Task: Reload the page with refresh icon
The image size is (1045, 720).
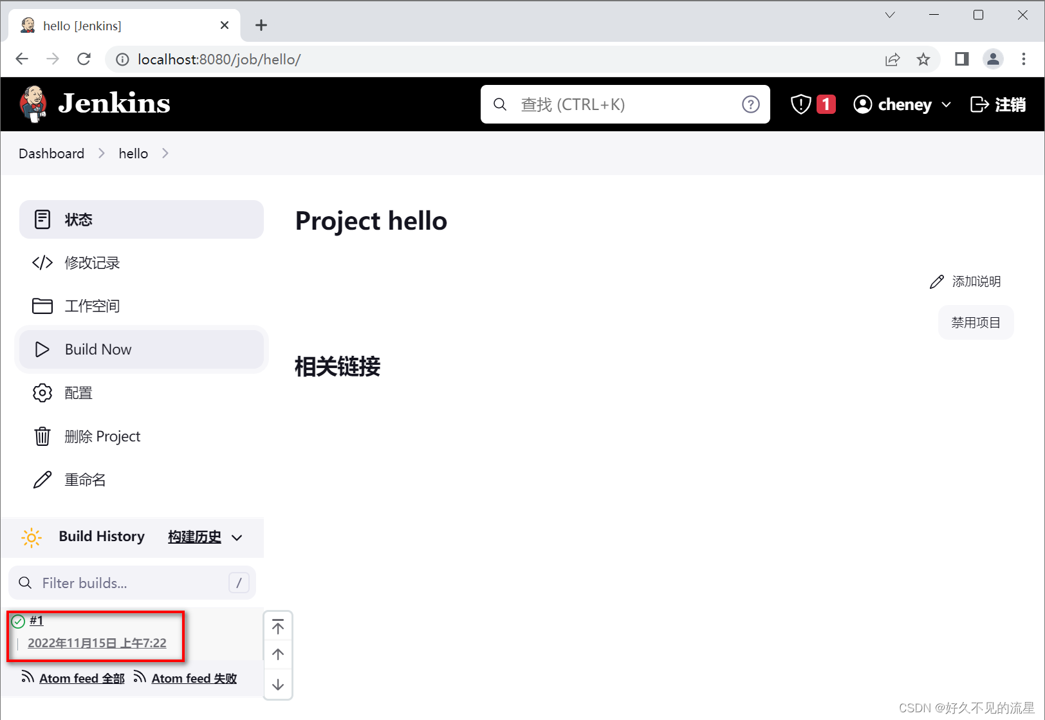Action: pos(84,59)
